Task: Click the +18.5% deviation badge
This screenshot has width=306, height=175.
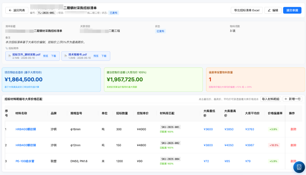Action: [274, 145]
